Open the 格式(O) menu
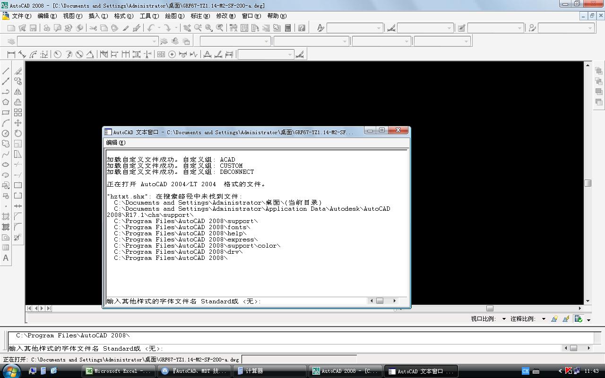This screenshot has height=378, width=605. [x=124, y=16]
